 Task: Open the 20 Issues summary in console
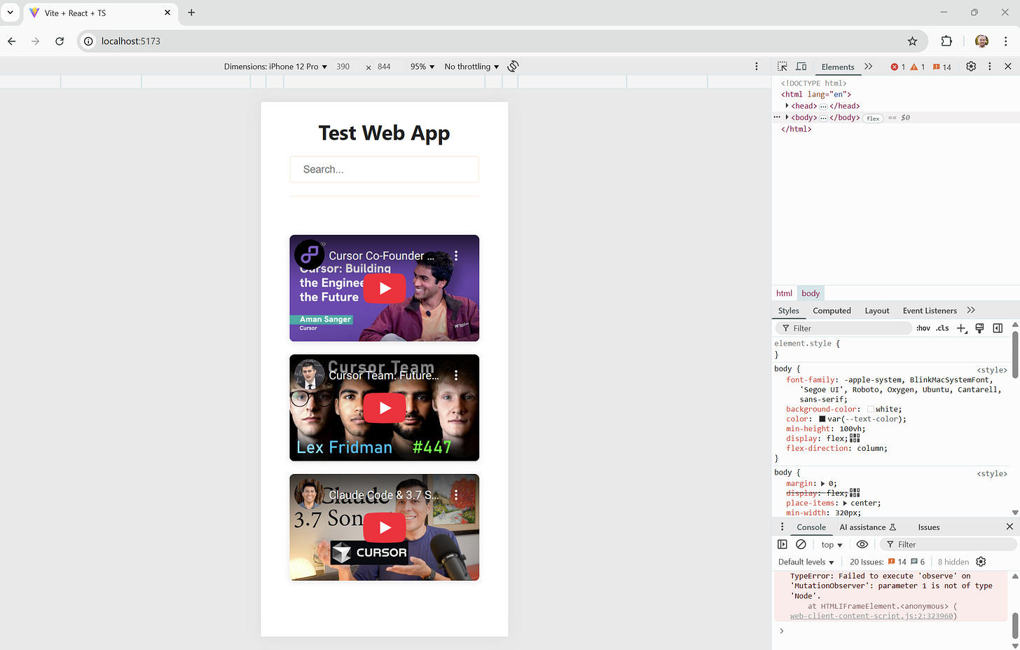click(x=887, y=562)
